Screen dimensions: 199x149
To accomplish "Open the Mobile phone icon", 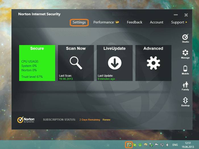I will click(185, 69).
